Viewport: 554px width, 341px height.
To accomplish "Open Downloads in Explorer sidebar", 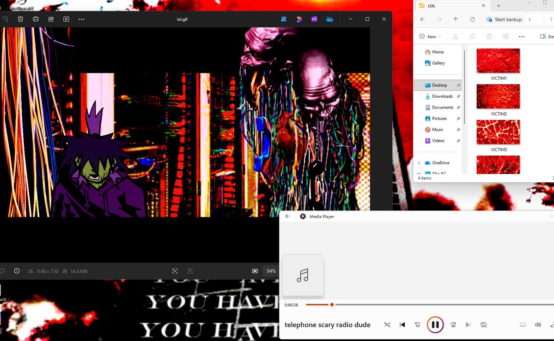I will point(438,96).
